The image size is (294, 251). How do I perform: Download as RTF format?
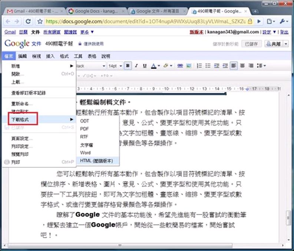(x=98, y=137)
